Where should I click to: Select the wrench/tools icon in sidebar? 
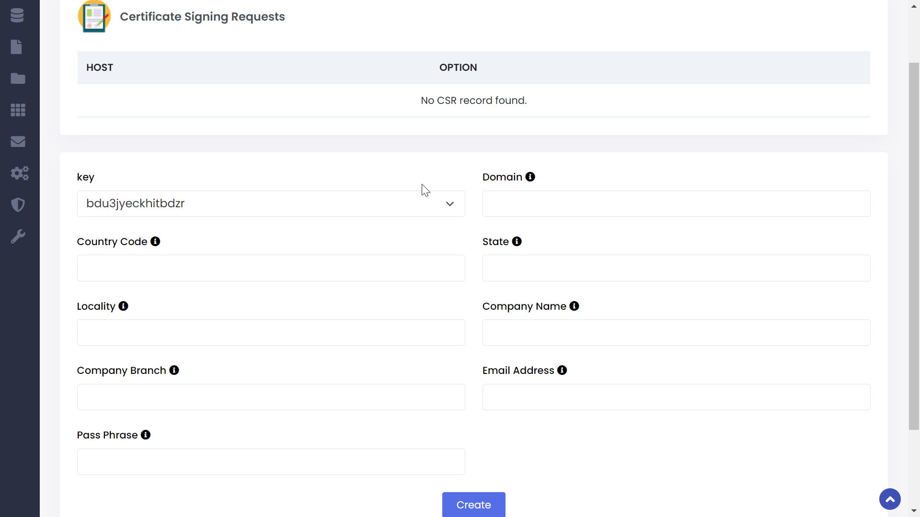click(x=17, y=236)
